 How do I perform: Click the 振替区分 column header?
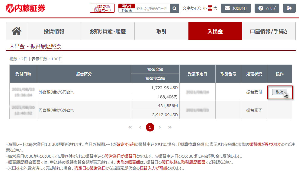tap(84, 74)
